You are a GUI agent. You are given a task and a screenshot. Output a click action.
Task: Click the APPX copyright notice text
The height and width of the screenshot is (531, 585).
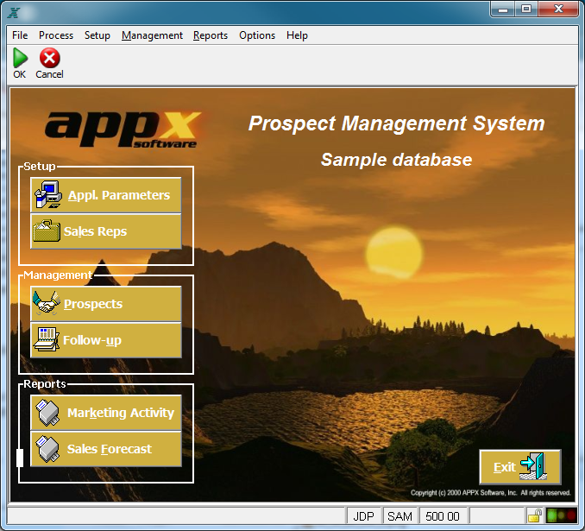point(491,492)
